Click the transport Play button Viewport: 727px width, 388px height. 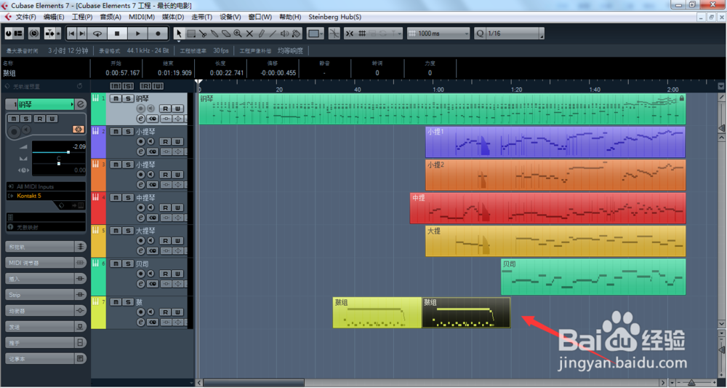[x=137, y=33]
